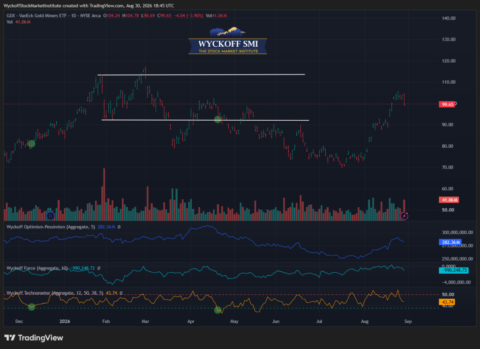
Task: Click the 130.00 price axis label
Action: [x=449, y=39]
